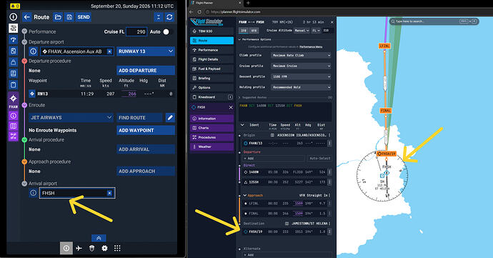The image size is (493, 258).
Task: Open Kneeboard in web planner sidebar
Action: [209, 97]
